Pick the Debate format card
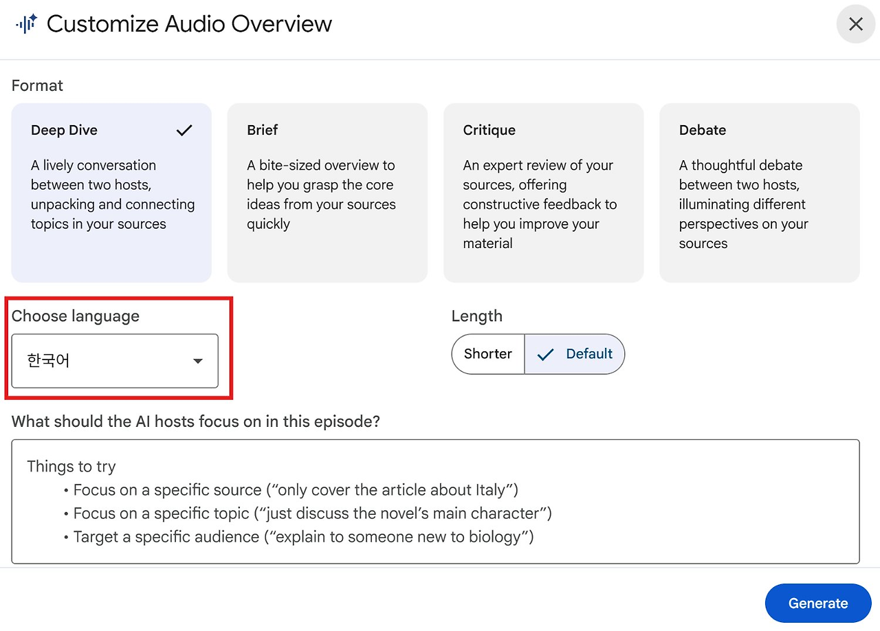Image resolution: width=880 pixels, height=631 pixels. coord(759,192)
